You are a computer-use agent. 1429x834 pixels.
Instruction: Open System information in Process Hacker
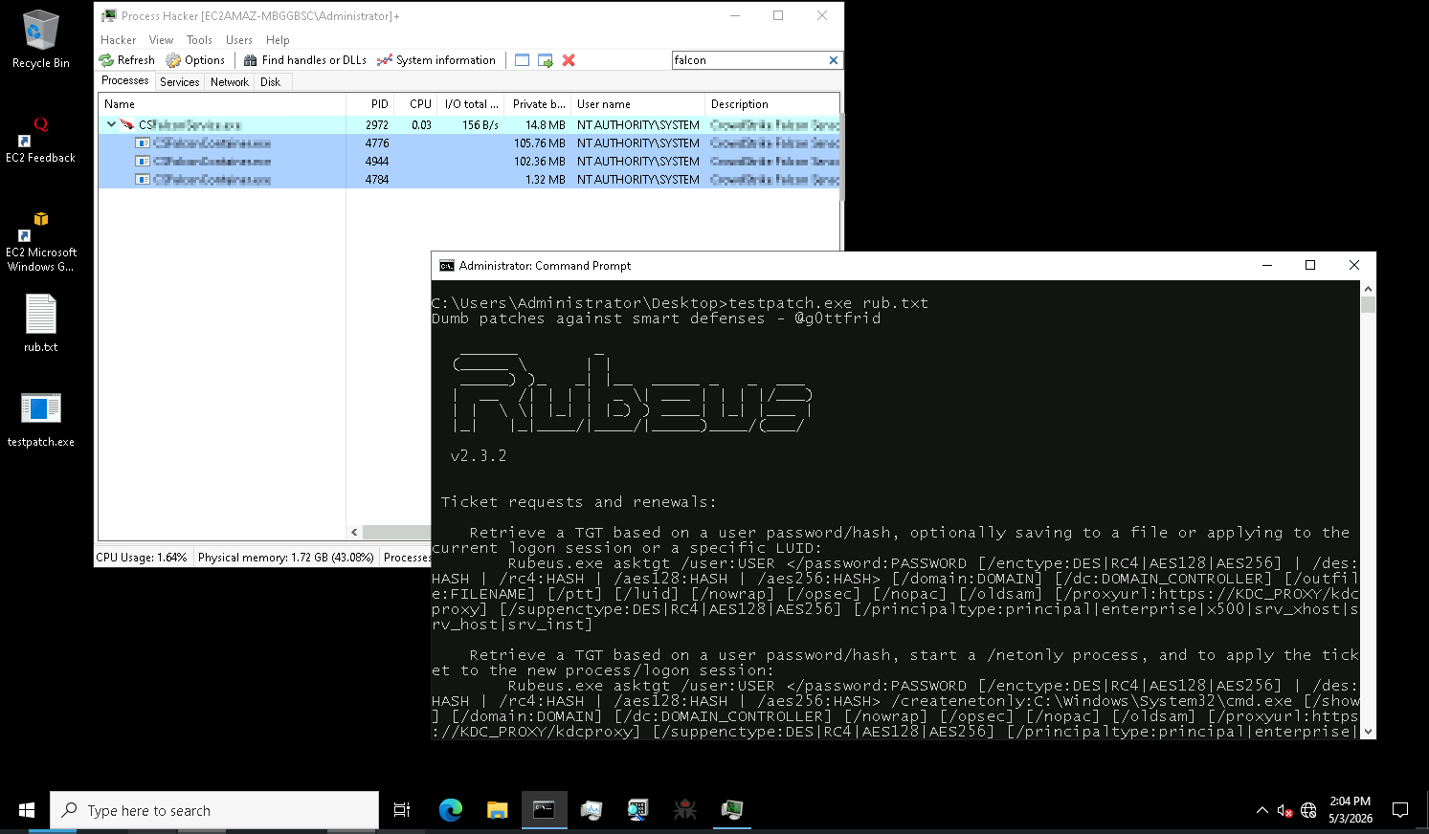[436, 60]
